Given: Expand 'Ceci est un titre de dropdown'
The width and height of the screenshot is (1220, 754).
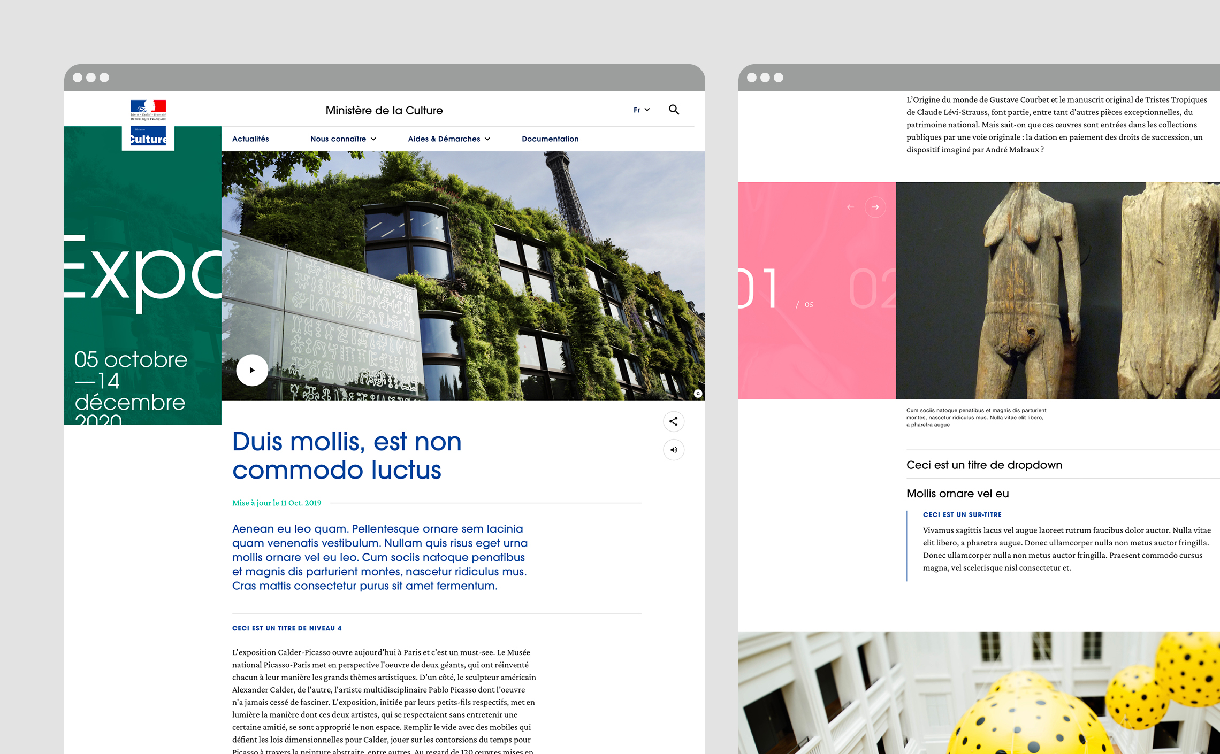Looking at the screenshot, I should (984, 465).
